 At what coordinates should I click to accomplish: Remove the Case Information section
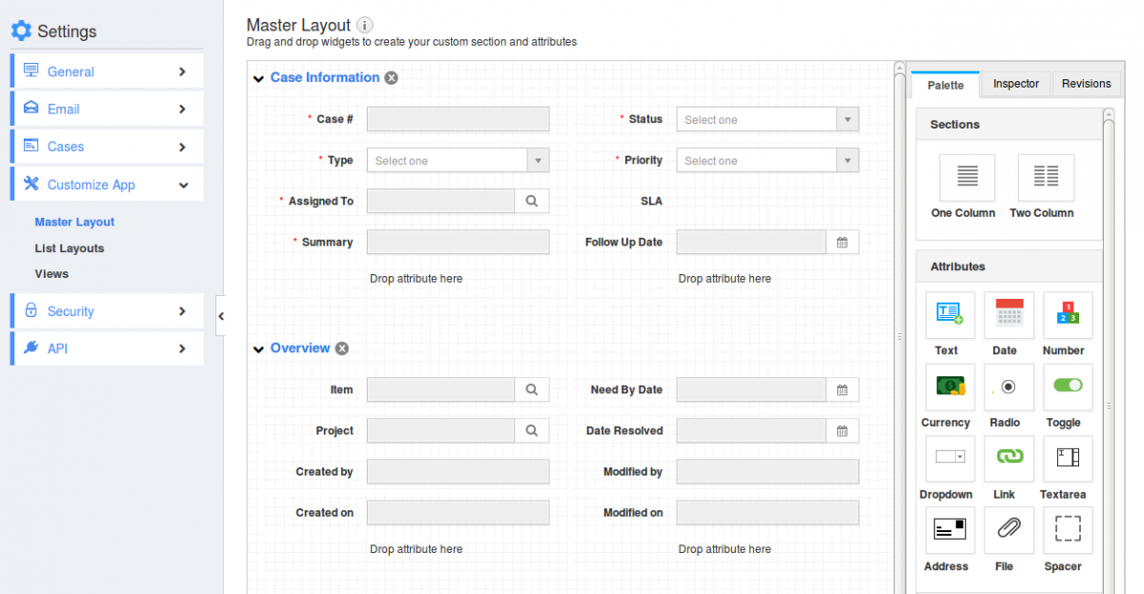point(392,78)
